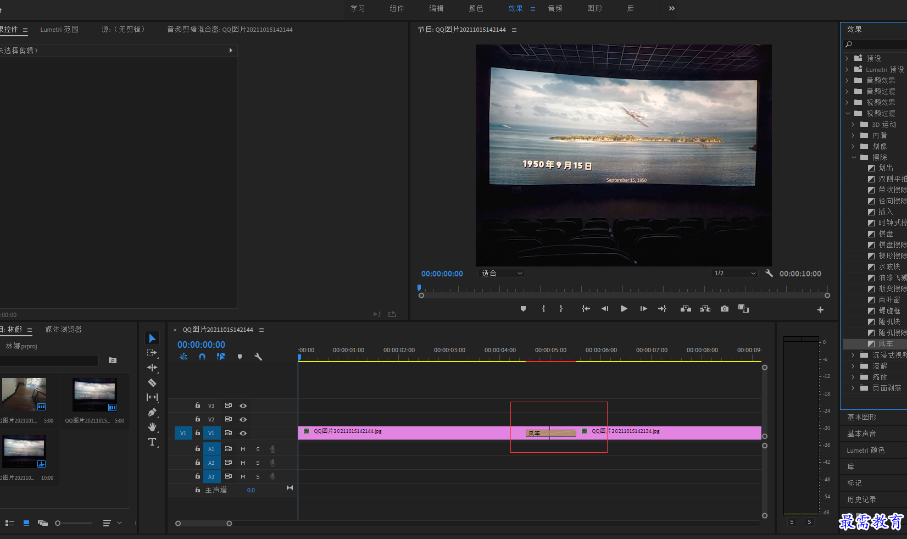Toggle lock on V3 track
907x539 pixels.
tap(198, 405)
